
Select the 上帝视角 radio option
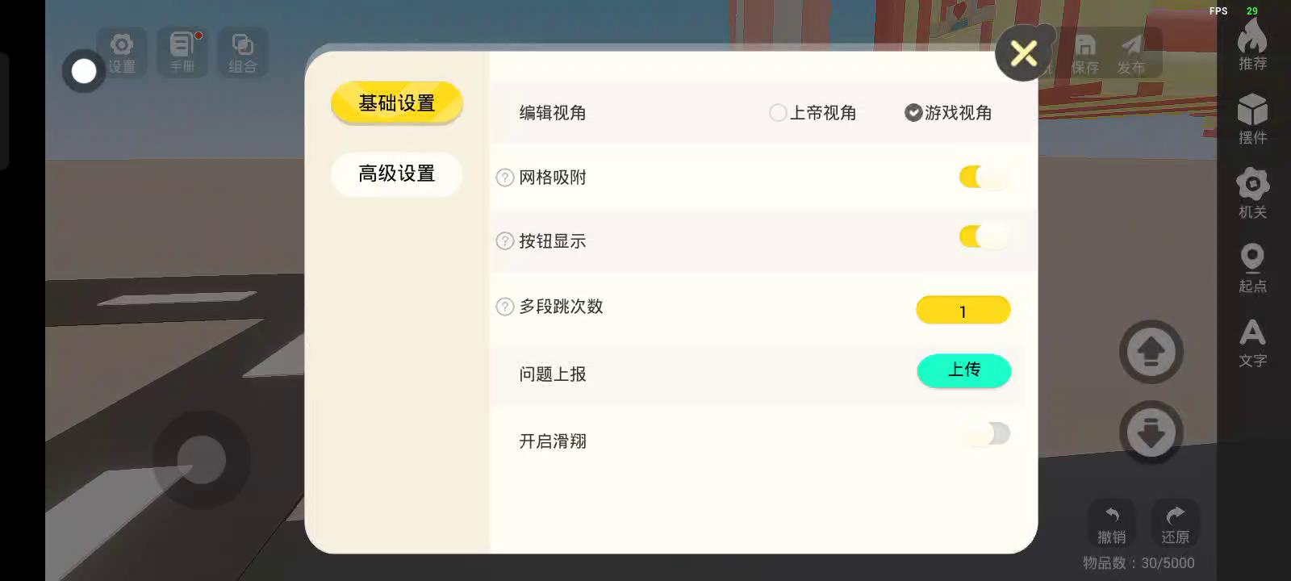(x=778, y=113)
